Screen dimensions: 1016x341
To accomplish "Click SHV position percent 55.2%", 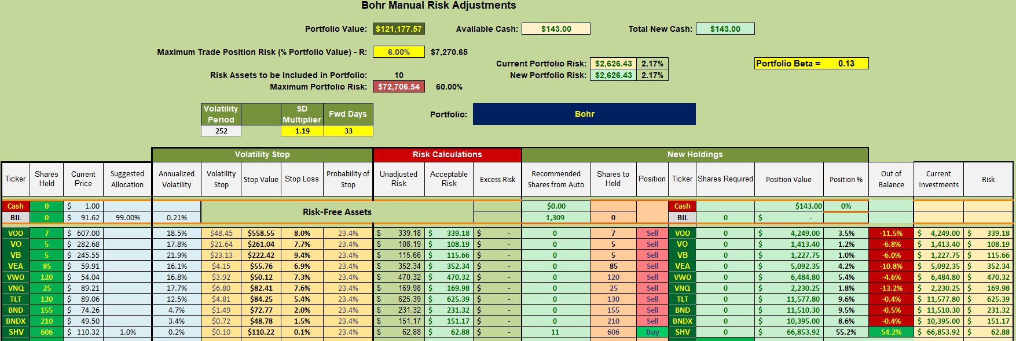I will (846, 332).
